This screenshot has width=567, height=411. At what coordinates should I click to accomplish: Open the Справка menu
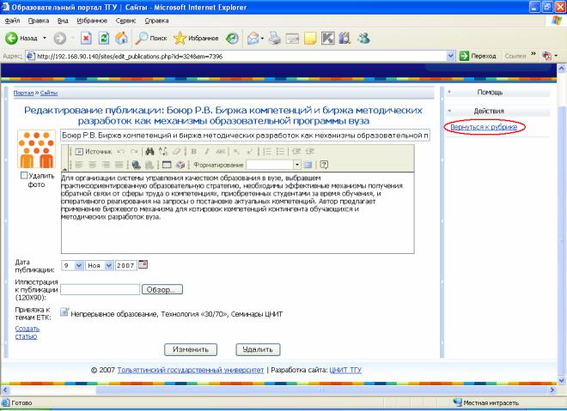(x=156, y=21)
